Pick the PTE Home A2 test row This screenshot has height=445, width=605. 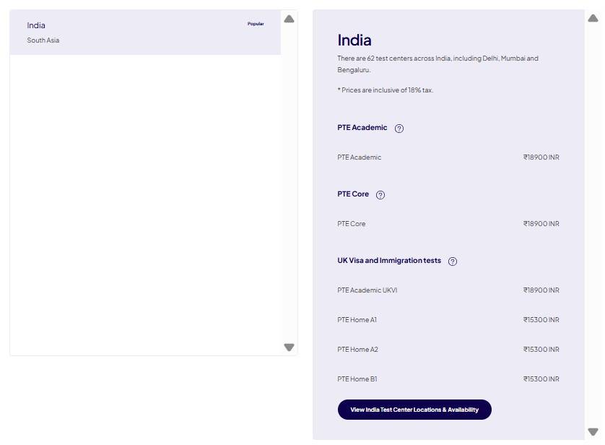(357, 350)
